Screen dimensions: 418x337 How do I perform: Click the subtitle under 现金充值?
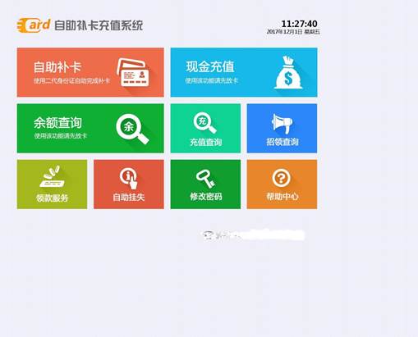[x=212, y=80]
